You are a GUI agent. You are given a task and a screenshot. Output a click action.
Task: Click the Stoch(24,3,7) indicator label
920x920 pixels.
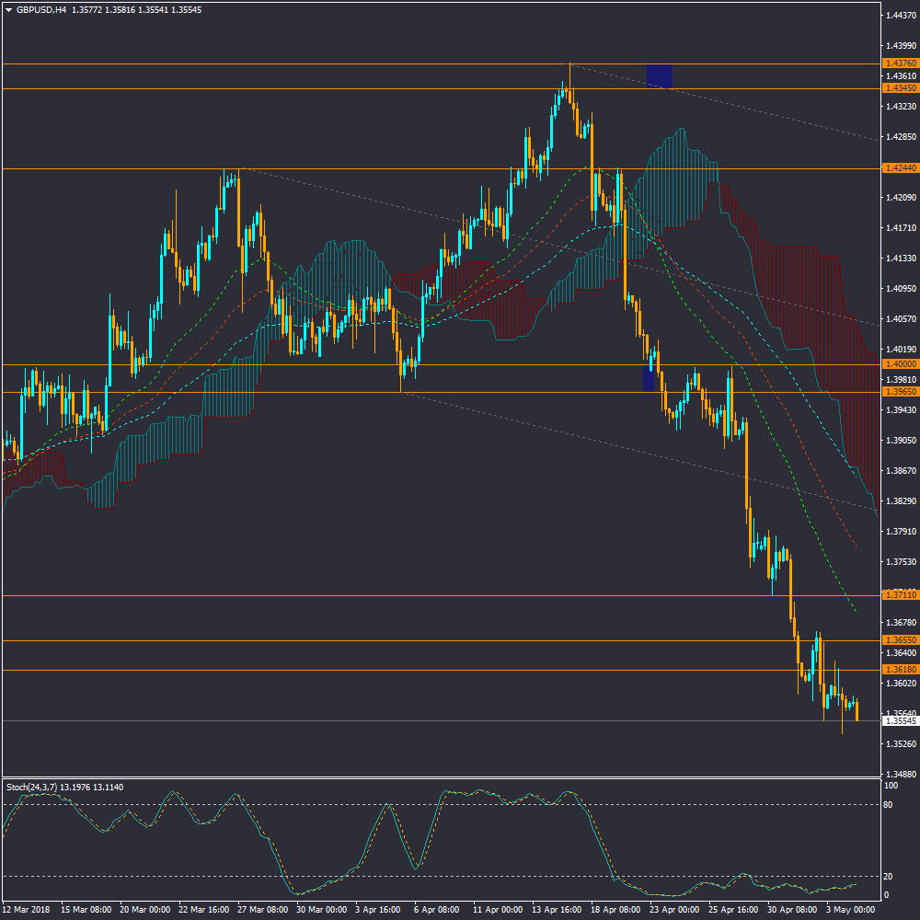coord(31,787)
